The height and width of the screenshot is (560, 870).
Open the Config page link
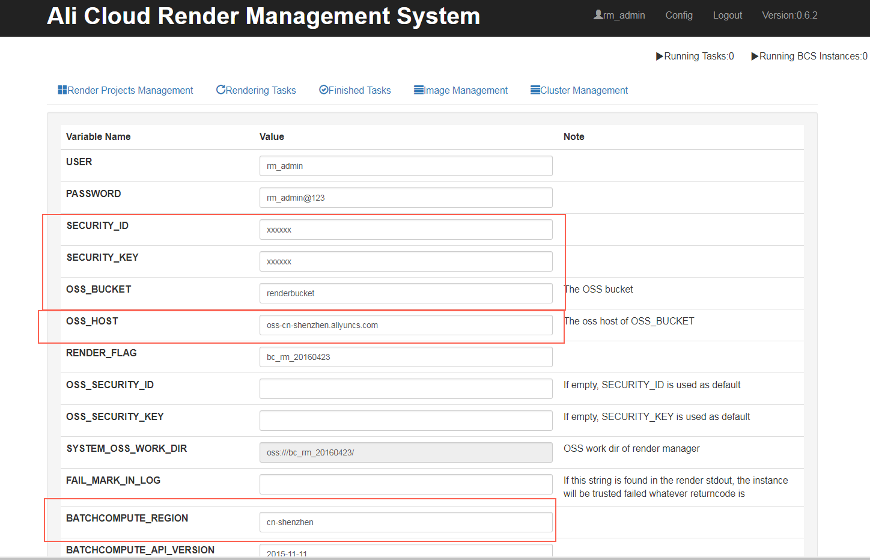pyautogui.click(x=679, y=16)
